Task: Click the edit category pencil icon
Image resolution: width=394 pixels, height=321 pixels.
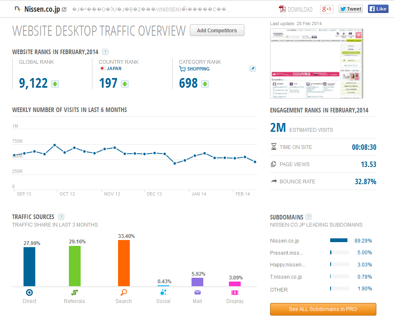Action: 253,68
